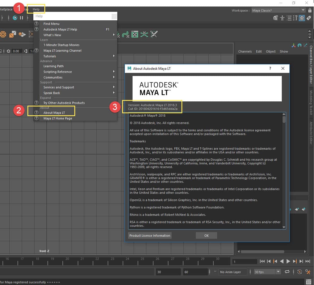Click the current frame input field
This screenshot has height=285, width=314.
pyautogui.click(x=244, y=262)
